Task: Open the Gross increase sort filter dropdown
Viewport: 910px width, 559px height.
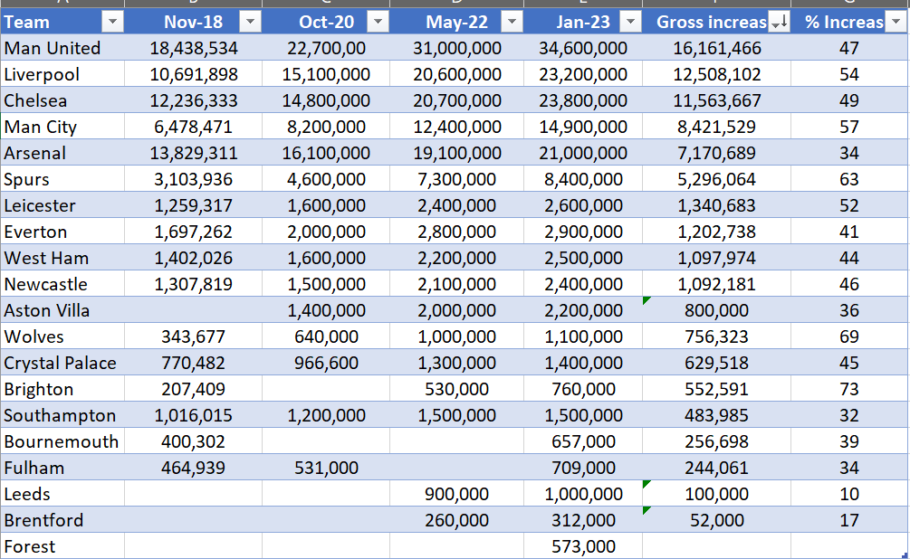Action: tap(779, 22)
